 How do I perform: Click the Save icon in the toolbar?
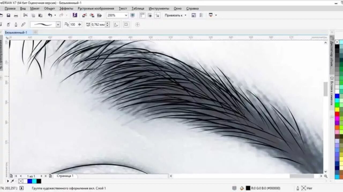[8, 15]
